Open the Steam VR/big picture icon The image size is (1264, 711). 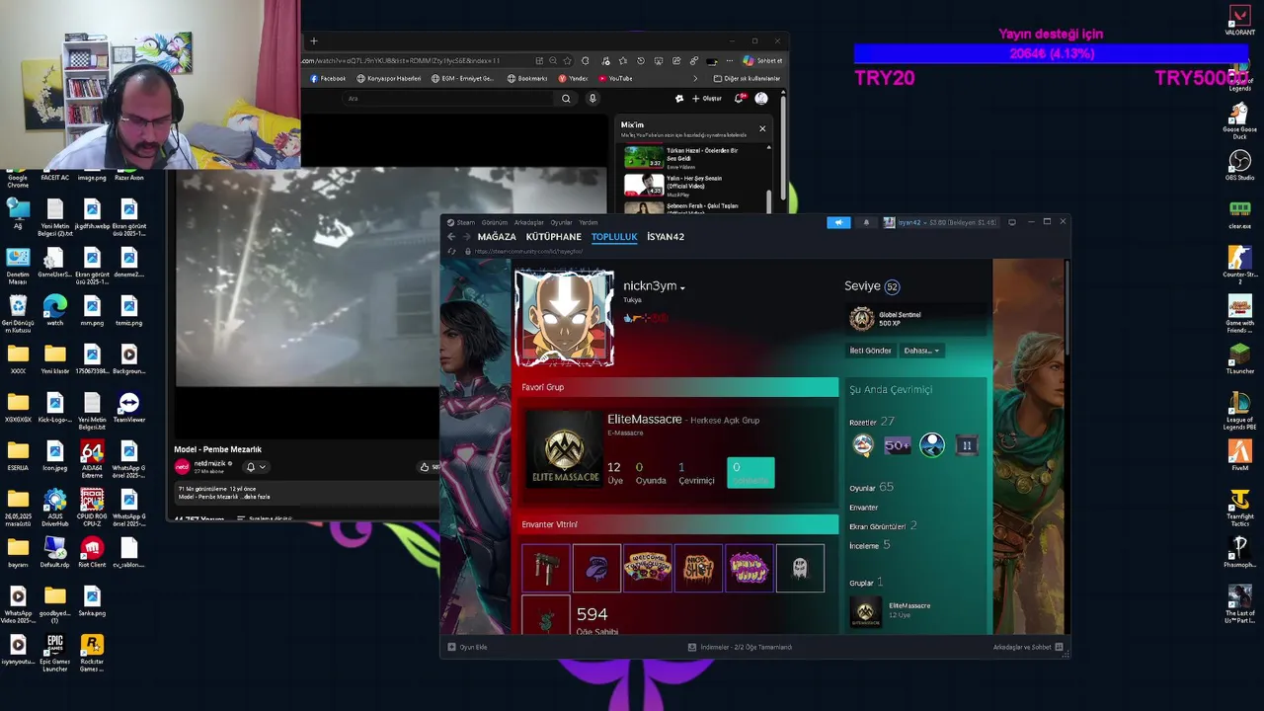pyautogui.click(x=1012, y=222)
